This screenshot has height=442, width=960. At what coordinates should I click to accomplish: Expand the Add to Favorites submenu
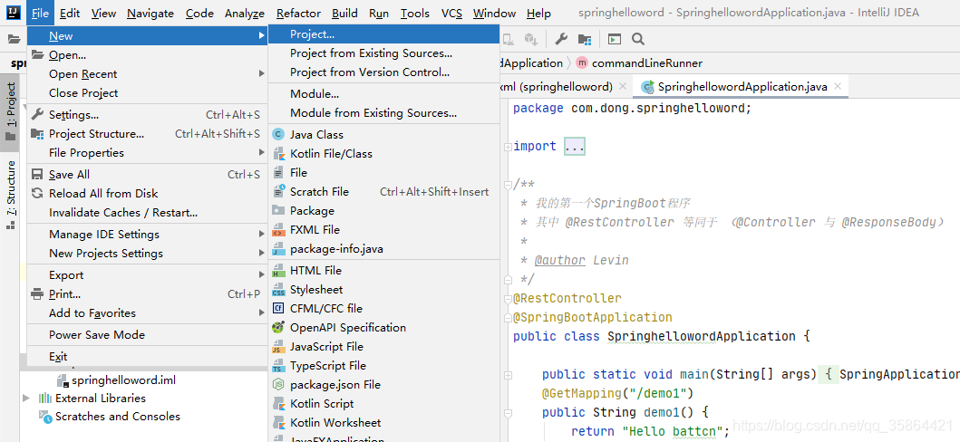[148, 313]
